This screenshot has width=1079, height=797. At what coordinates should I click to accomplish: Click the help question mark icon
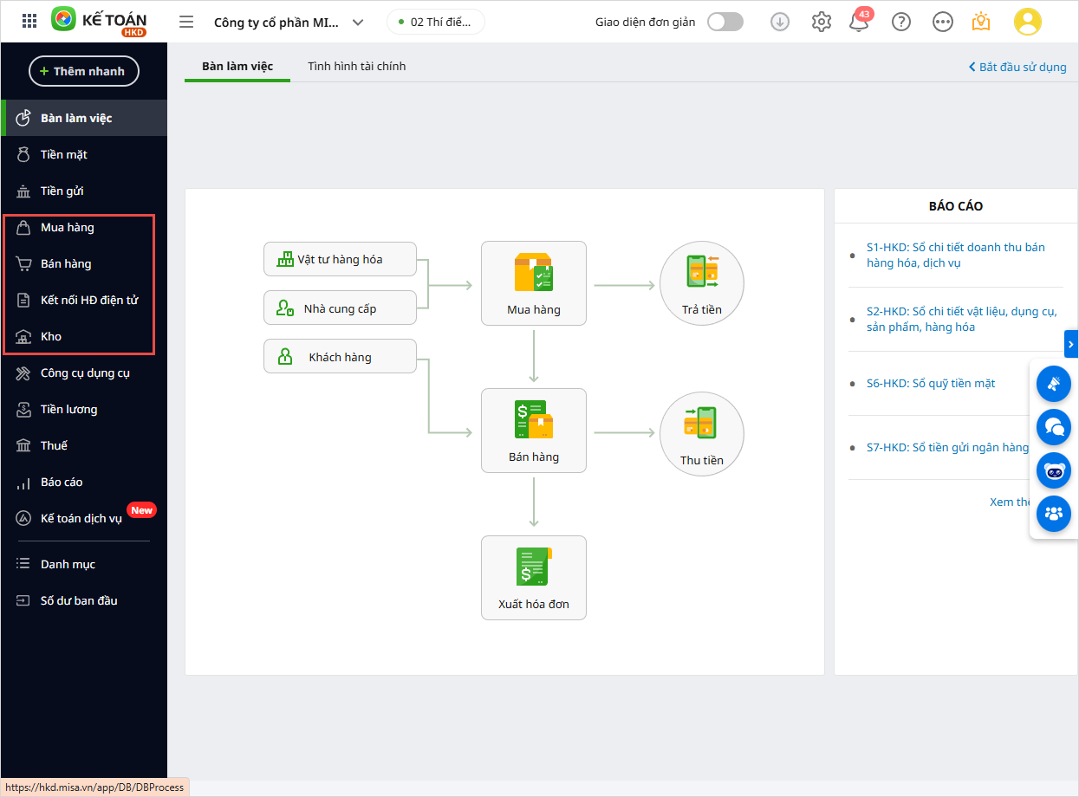point(901,23)
